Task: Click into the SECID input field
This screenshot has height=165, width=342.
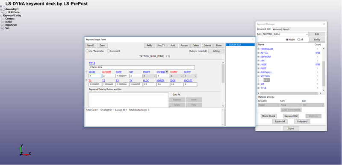Action: pos(95,76)
